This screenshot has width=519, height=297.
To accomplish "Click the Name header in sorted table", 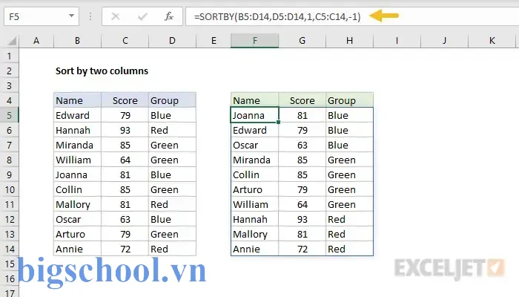I will coord(255,100).
